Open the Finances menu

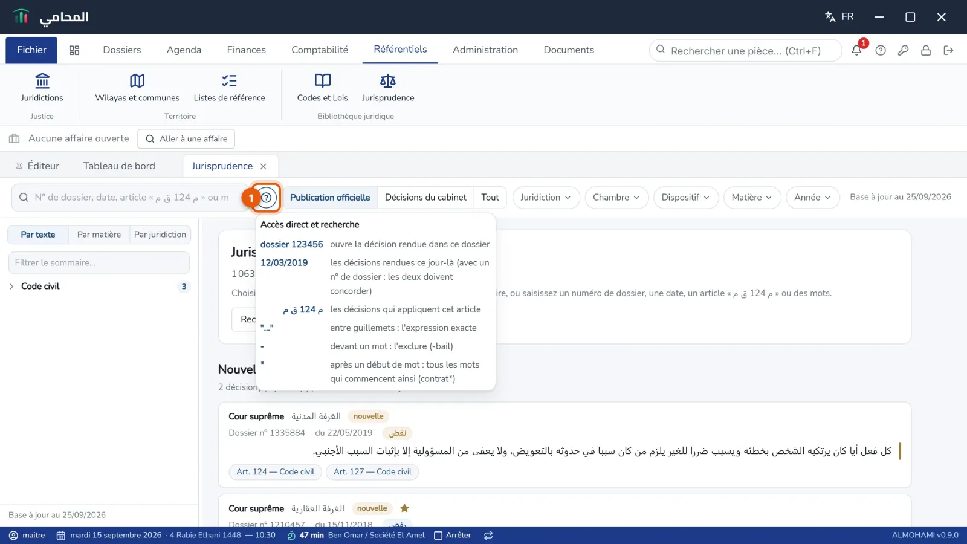pos(246,50)
